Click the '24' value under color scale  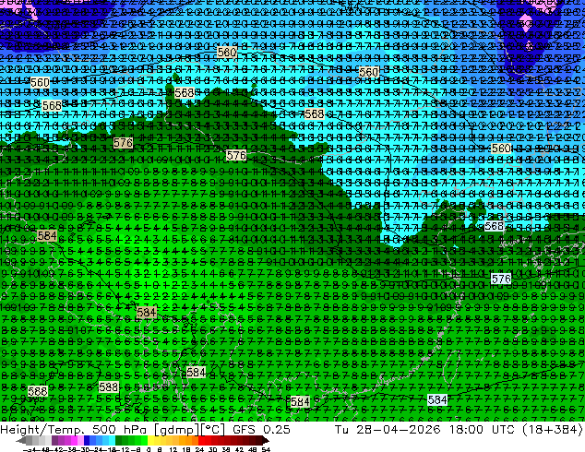click(199, 449)
